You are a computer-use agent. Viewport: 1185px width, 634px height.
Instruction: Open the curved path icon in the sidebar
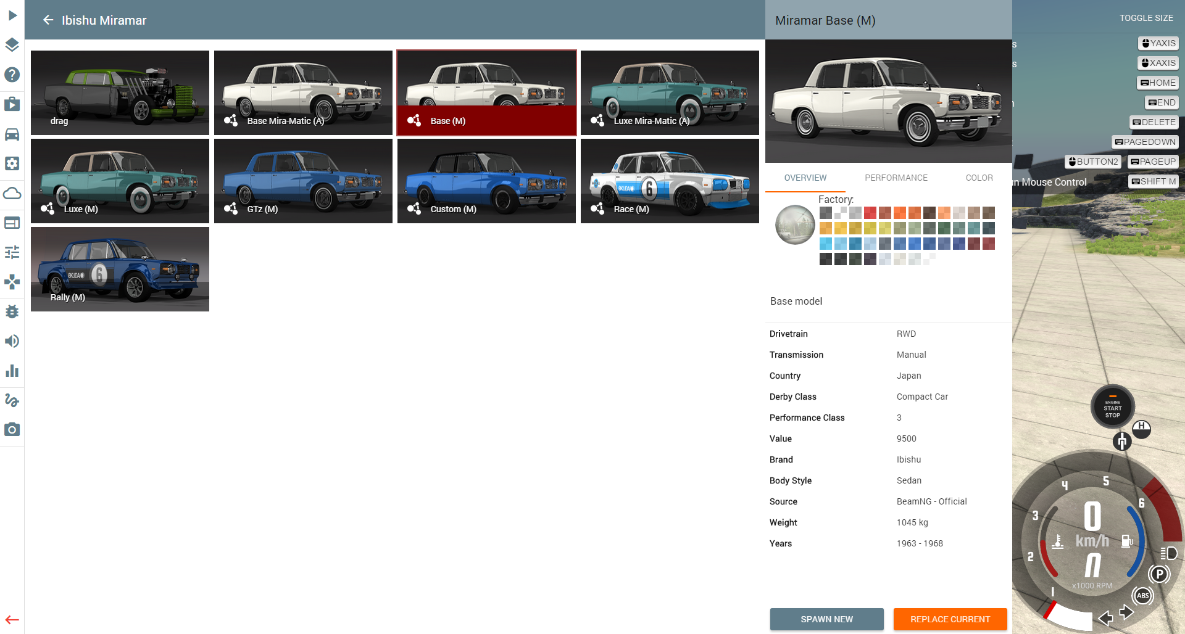coord(12,400)
